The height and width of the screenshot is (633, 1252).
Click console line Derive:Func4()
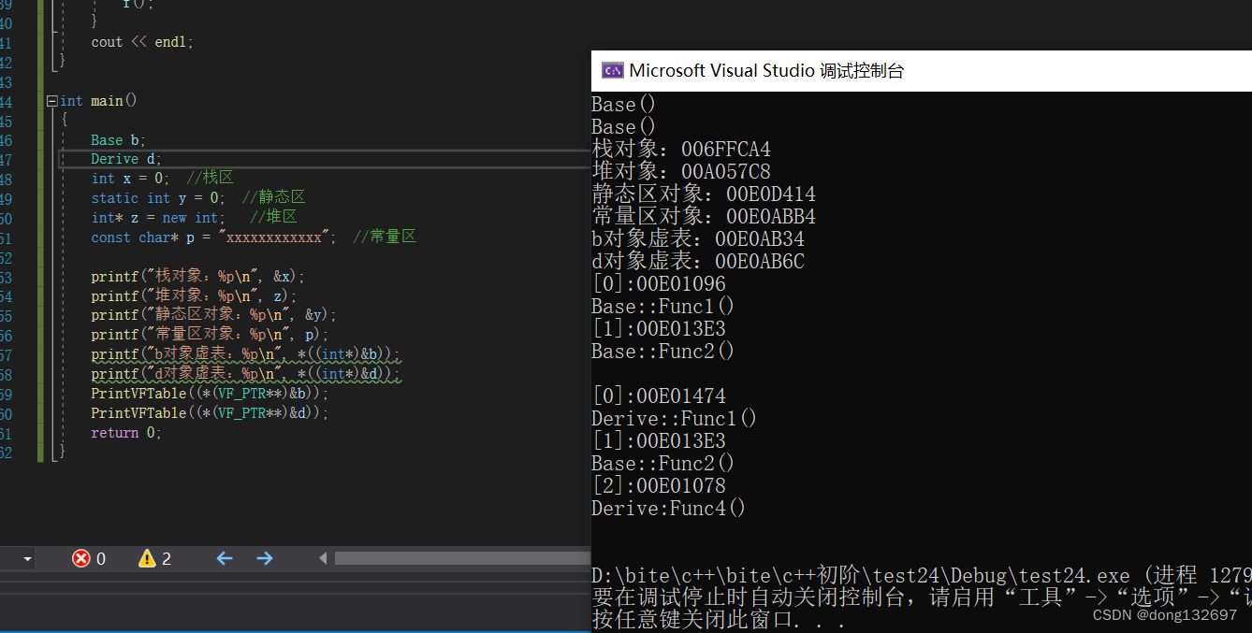[669, 509]
